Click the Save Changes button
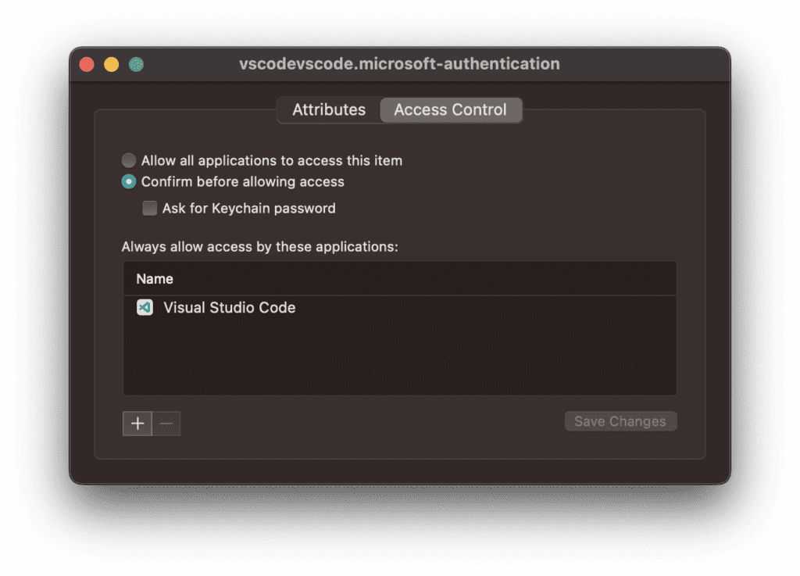 620,421
